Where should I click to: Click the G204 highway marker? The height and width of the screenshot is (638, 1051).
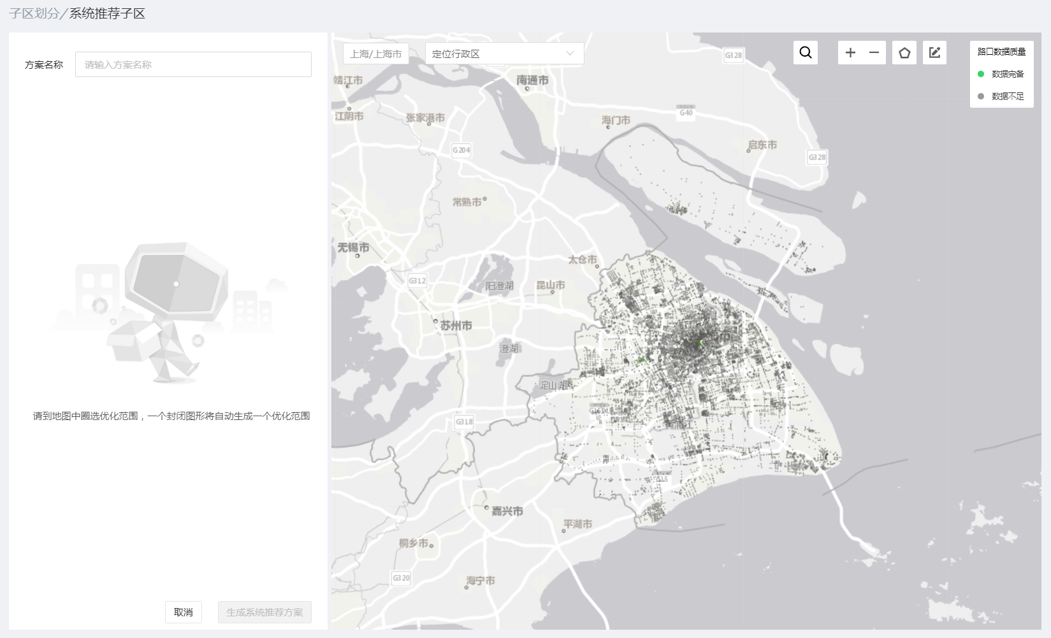[x=461, y=150]
